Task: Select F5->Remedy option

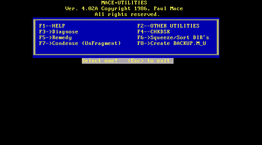Action: coord(55,38)
